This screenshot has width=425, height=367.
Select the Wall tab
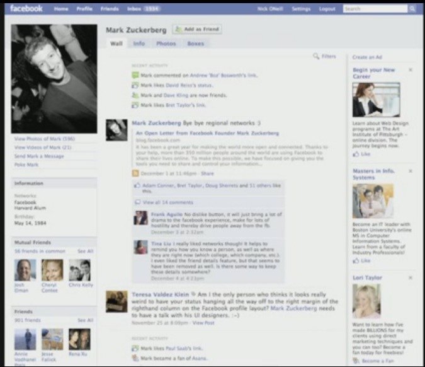pos(116,44)
